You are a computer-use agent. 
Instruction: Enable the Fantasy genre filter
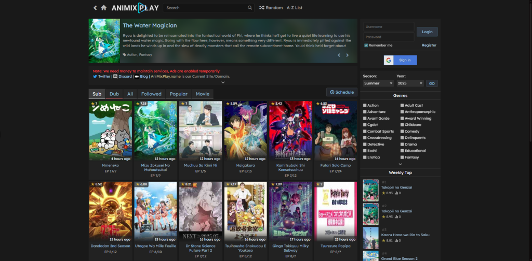402,157
